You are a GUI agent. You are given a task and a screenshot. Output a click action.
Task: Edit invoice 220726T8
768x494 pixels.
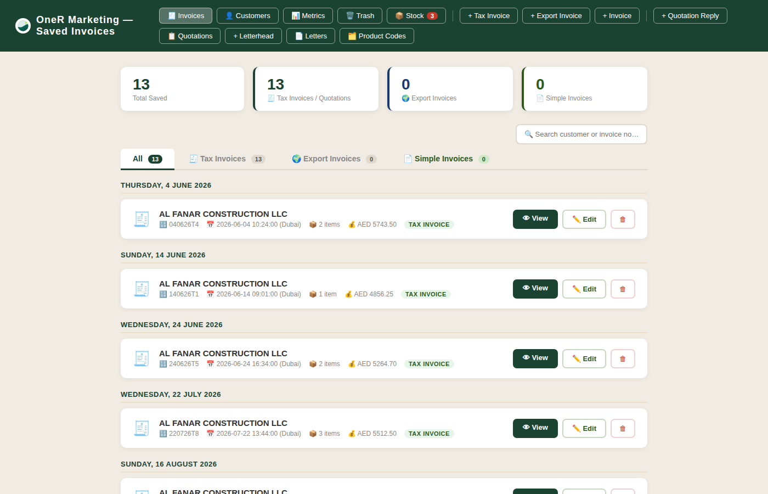tap(584, 429)
